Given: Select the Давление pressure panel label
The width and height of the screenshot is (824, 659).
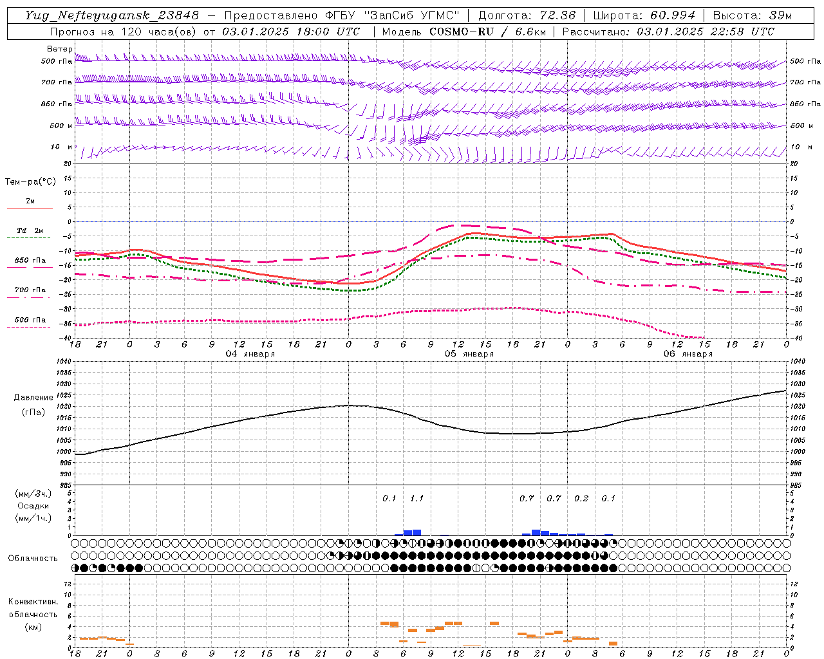Looking at the screenshot, I should click(x=33, y=398).
